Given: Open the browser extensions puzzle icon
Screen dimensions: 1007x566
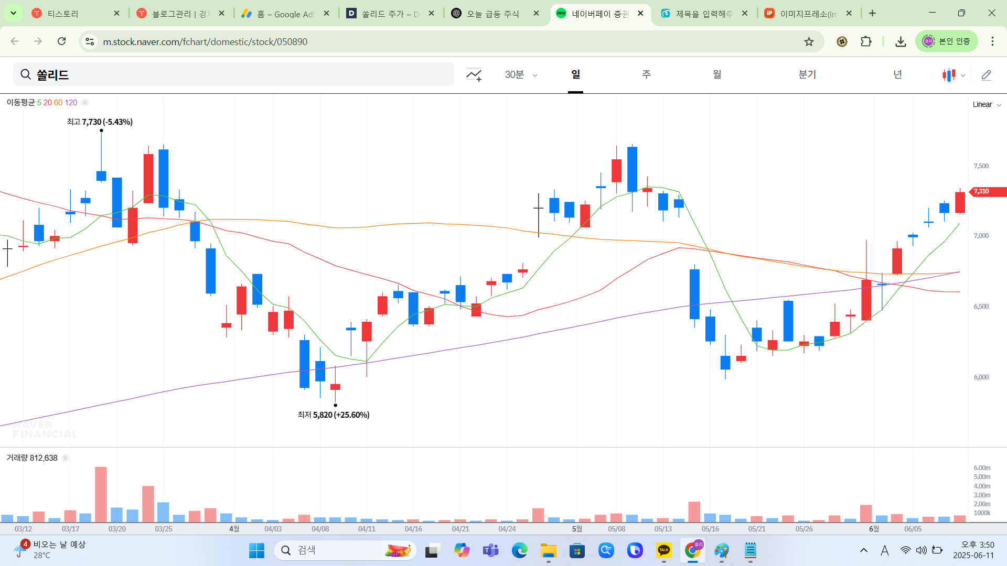Looking at the screenshot, I should tap(866, 41).
